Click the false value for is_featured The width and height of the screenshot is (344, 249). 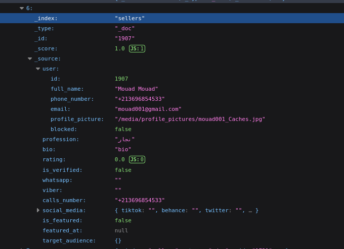coord(123,220)
